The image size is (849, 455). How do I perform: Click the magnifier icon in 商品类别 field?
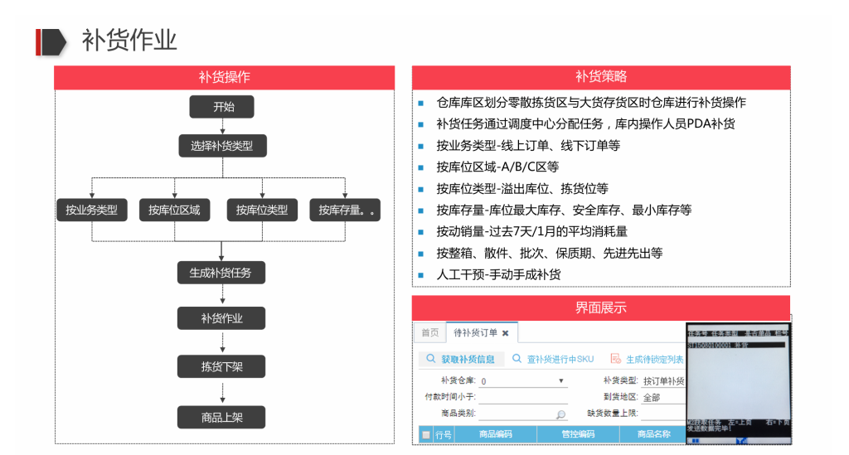pos(561,414)
